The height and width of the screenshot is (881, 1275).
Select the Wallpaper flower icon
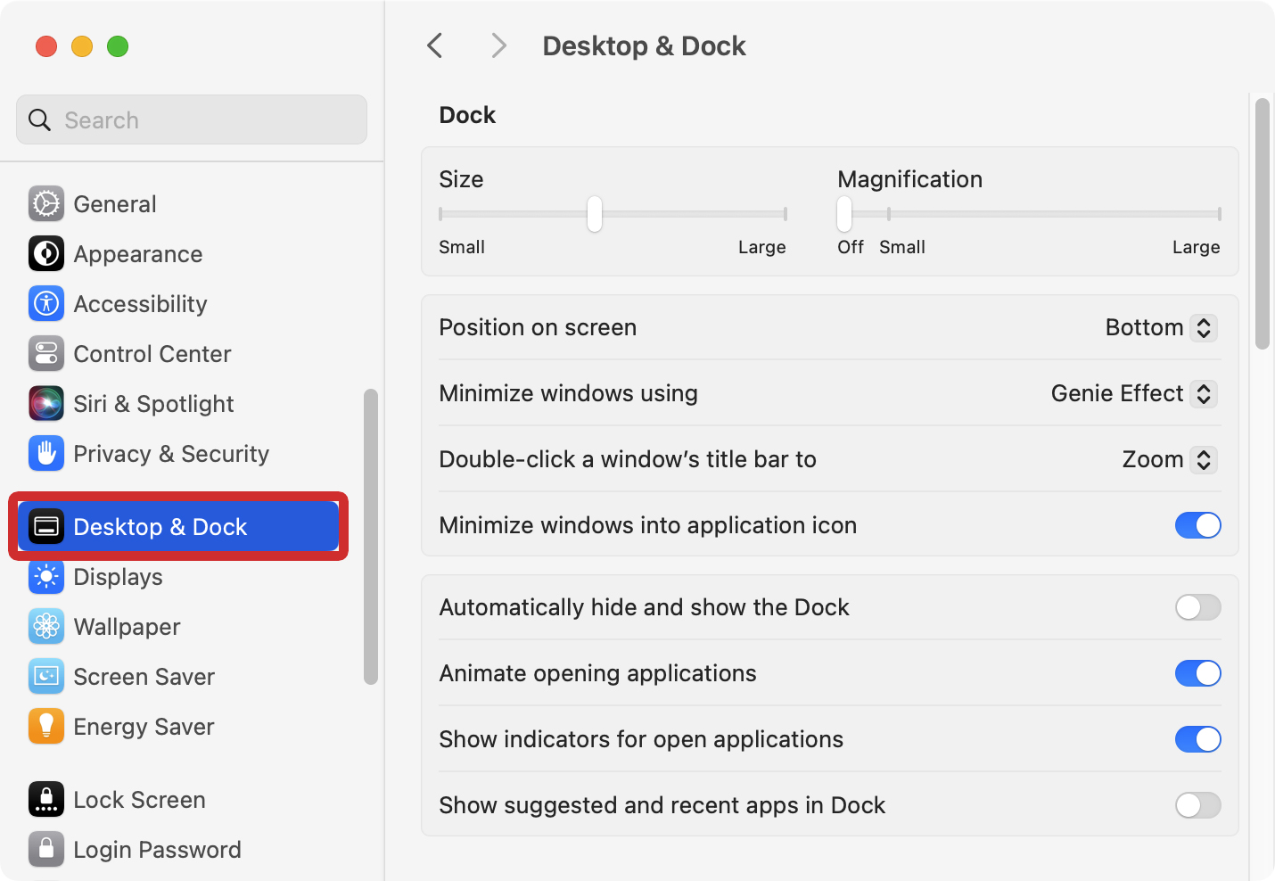(46, 627)
